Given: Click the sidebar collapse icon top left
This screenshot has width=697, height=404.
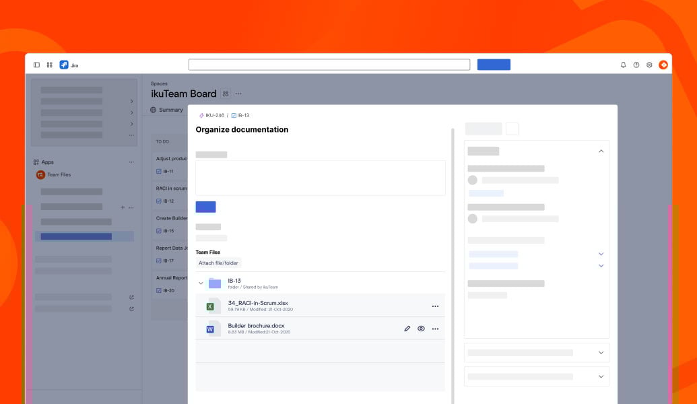Looking at the screenshot, I should tap(37, 64).
